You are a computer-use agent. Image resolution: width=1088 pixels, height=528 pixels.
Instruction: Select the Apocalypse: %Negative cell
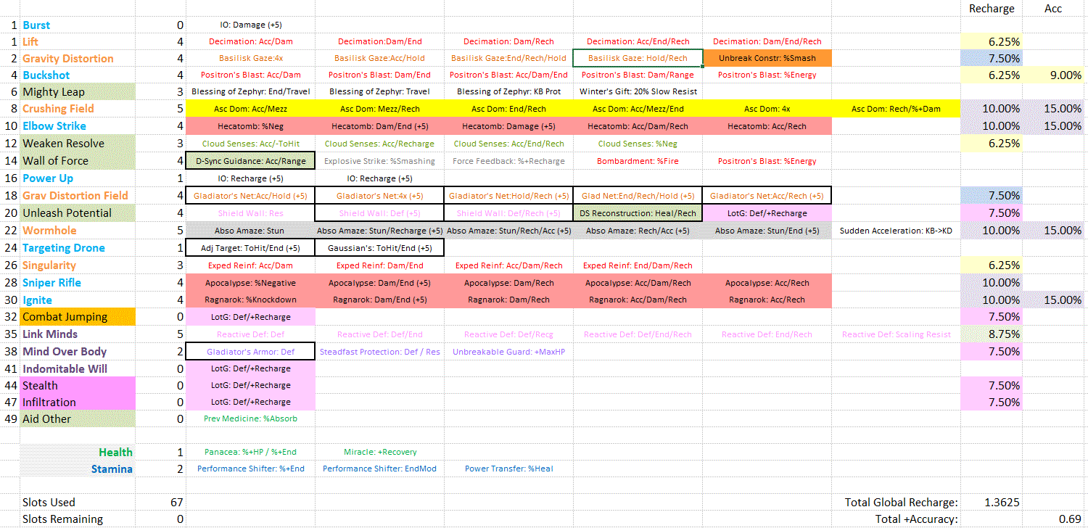pyautogui.click(x=250, y=283)
